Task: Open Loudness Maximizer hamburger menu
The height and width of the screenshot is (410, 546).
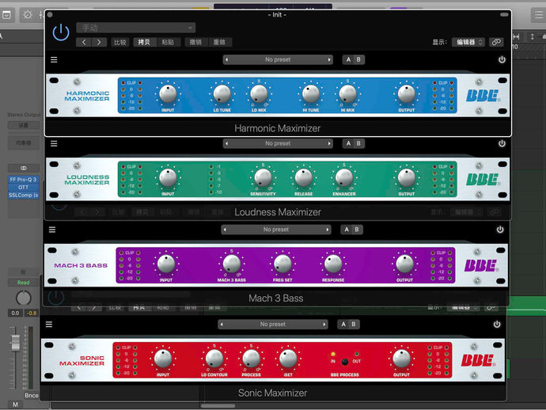Action: 54,143
